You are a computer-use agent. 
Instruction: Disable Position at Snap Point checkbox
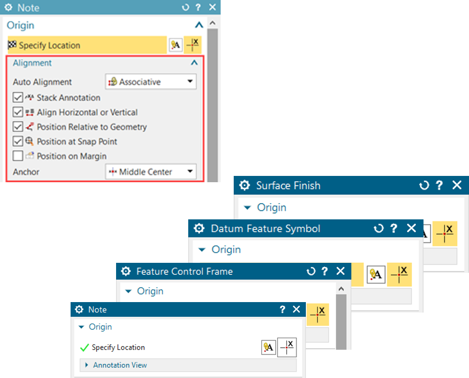tap(18, 141)
